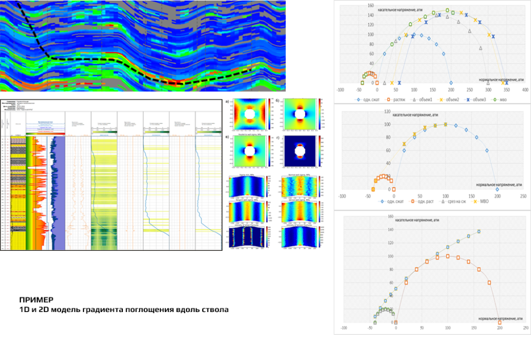Click heatmap panel labeled в)
The height and width of the screenshot is (354, 531).
[x=249, y=152]
